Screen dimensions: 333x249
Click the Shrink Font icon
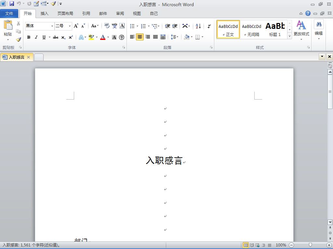(83, 26)
